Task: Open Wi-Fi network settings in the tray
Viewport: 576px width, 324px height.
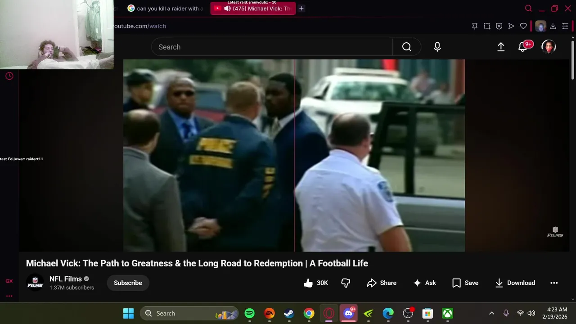Action: [520, 313]
